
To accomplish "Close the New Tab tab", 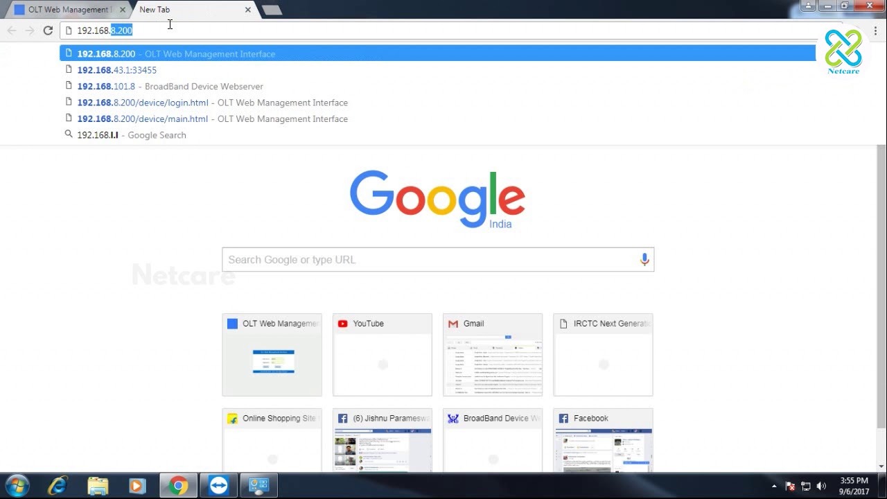I will click(x=248, y=10).
